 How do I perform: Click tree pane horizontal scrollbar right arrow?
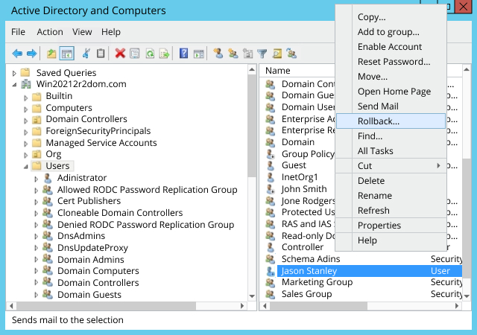(x=242, y=306)
